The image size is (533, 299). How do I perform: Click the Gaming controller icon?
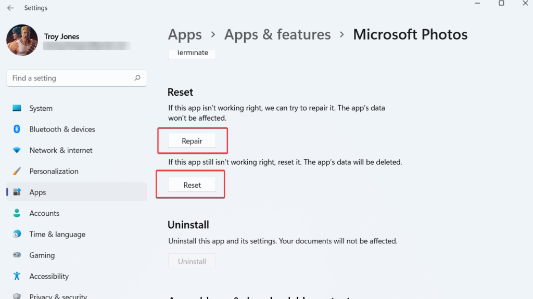tap(17, 255)
